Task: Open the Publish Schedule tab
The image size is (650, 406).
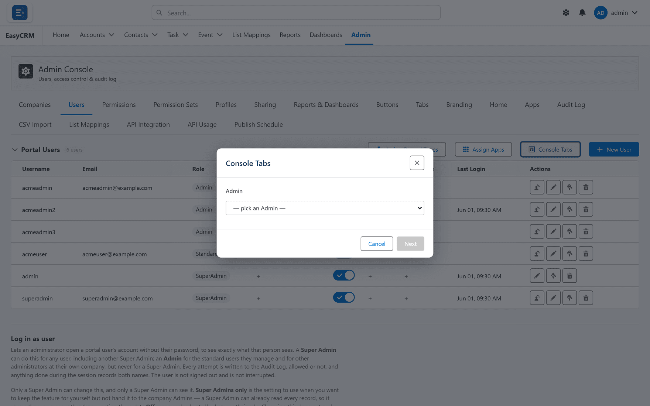Action: pyautogui.click(x=259, y=124)
